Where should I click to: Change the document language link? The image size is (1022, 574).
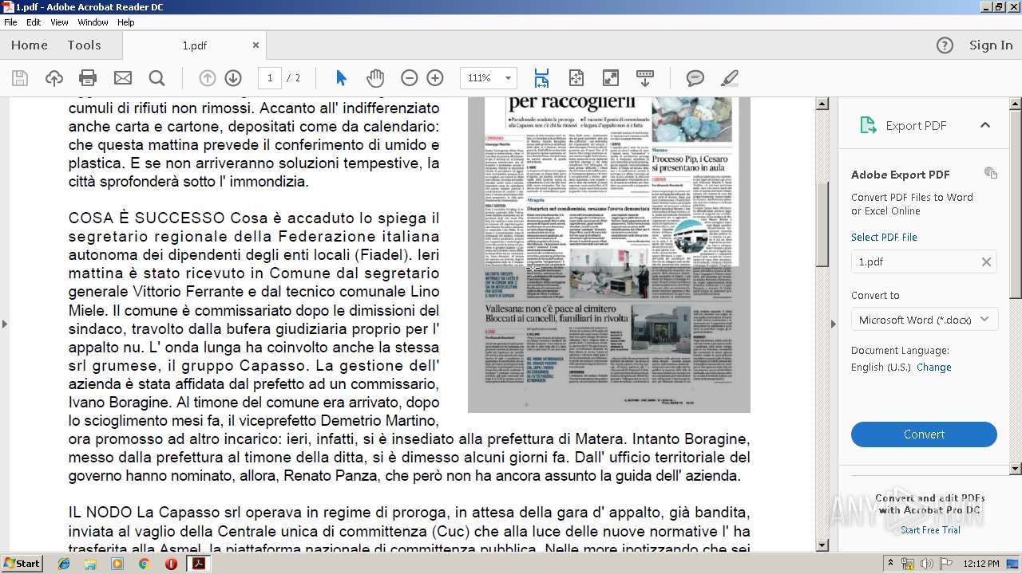point(933,368)
